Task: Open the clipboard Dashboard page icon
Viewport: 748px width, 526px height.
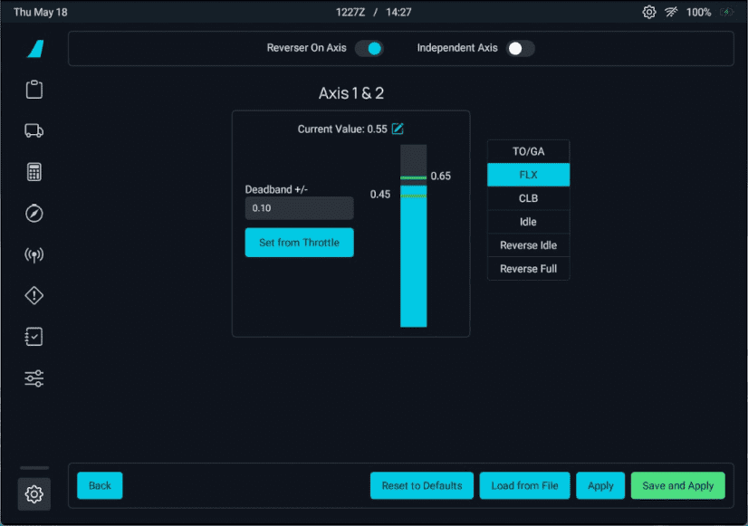Action: tap(34, 90)
